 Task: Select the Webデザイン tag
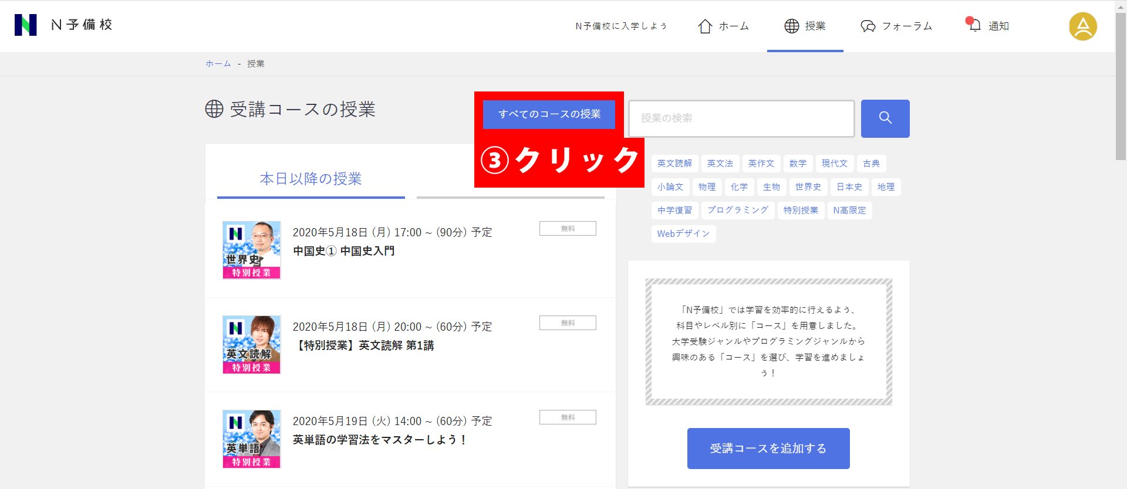(683, 234)
